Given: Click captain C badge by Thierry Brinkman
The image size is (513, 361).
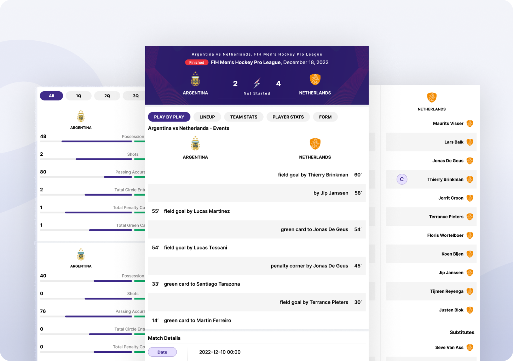Looking at the screenshot, I should click(402, 179).
